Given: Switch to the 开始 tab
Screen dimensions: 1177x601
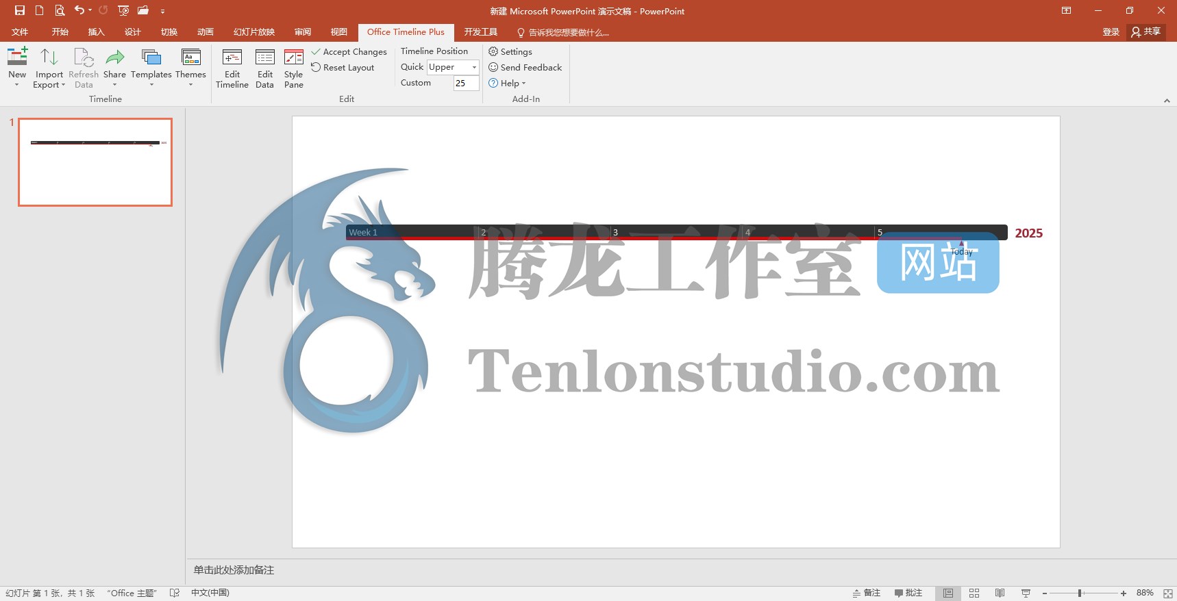Looking at the screenshot, I should click(x=60, y=32).
